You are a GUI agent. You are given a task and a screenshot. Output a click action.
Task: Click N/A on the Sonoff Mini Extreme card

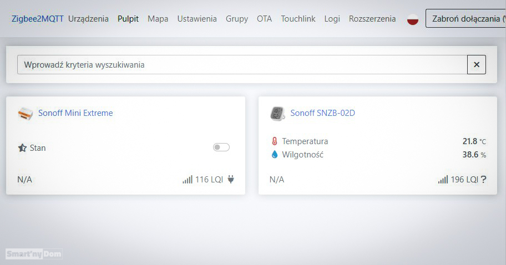[x=24, y=180]
